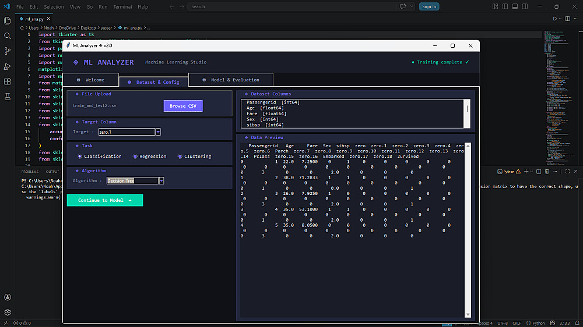Click VS Code search command box
This screenshot has height=327, width=583.
[292, 6]
